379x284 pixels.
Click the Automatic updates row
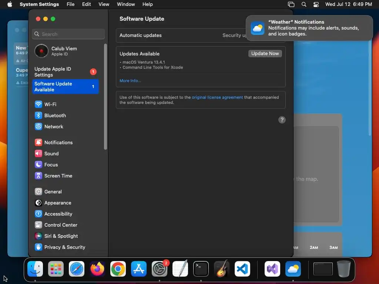201,35
